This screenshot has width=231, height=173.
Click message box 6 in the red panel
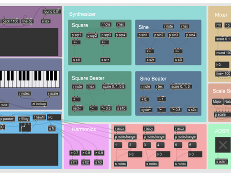pos(192,145)
